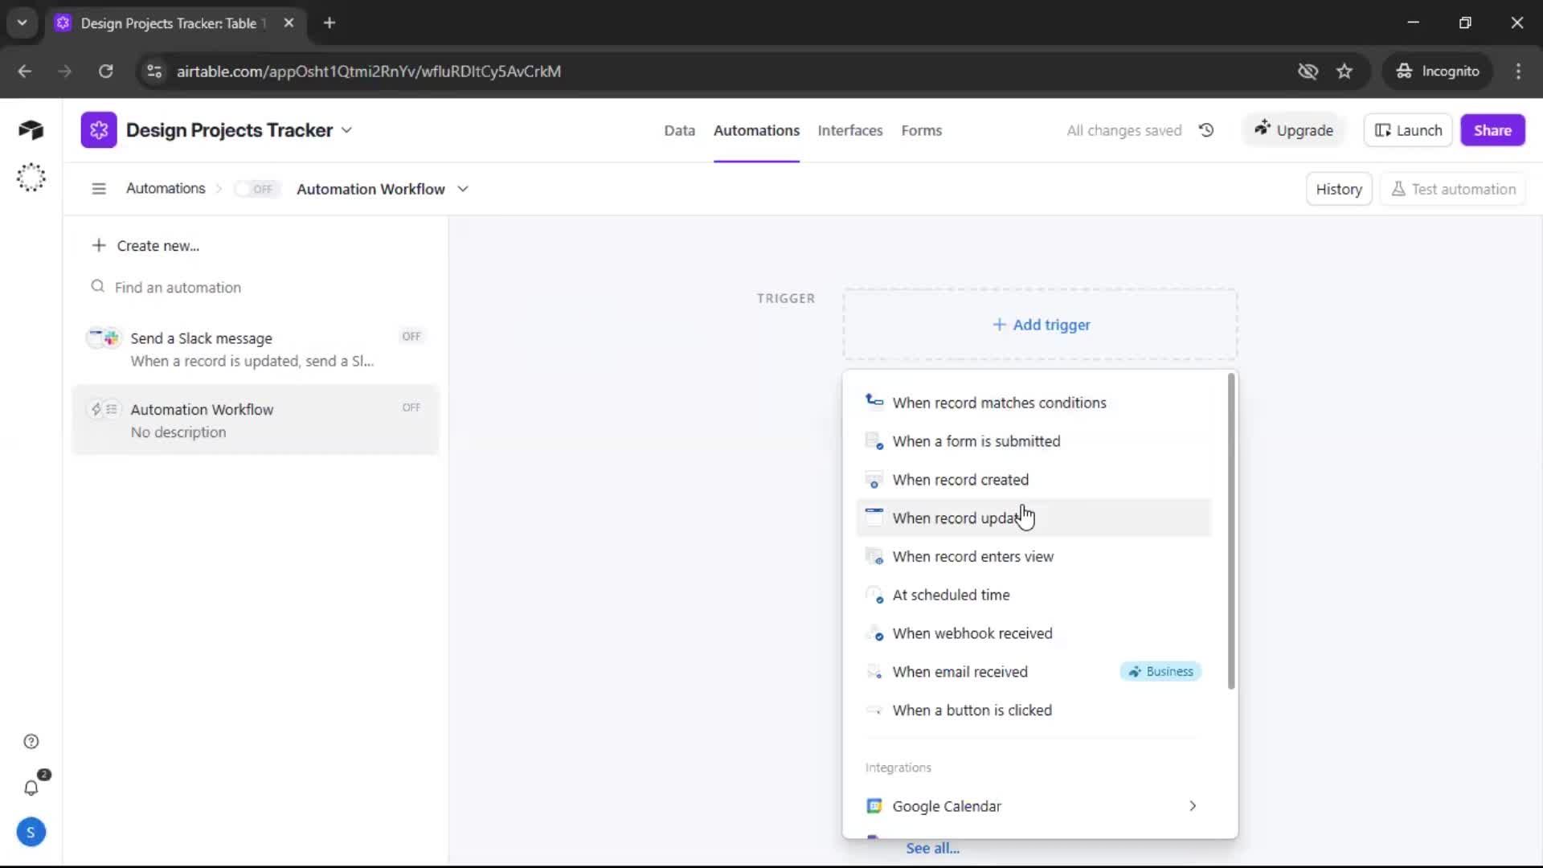Select Automation Workflow in the sidebar list

click(x=256, y=420)
